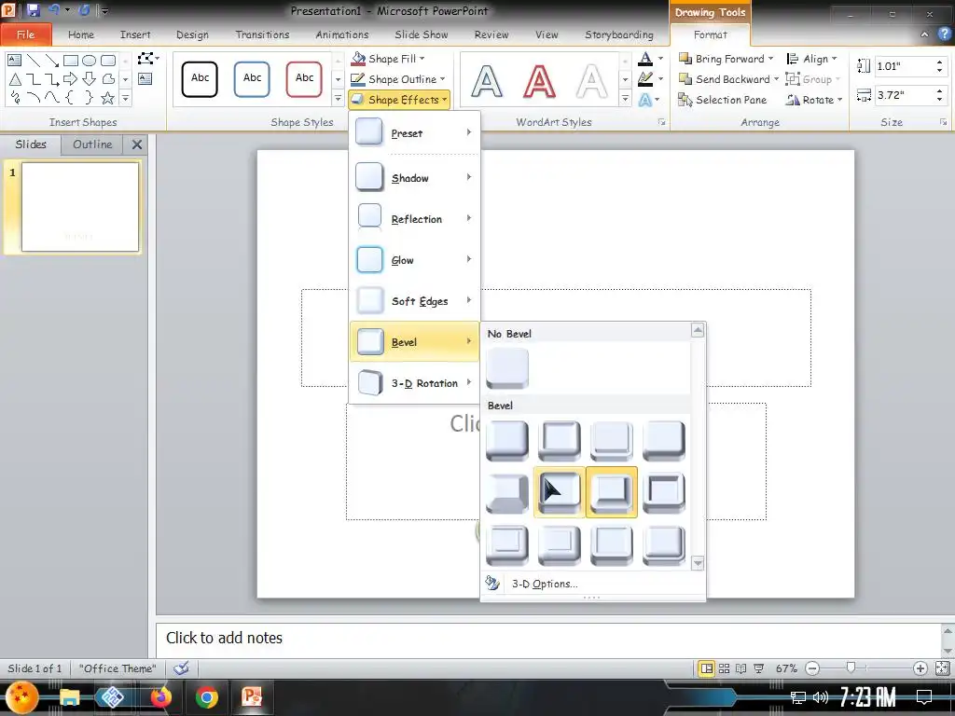Image resolution: width=955 pixels, height=716 pixels.
Task: Apply black outline Abc shape style
Action: coord(200,78)
